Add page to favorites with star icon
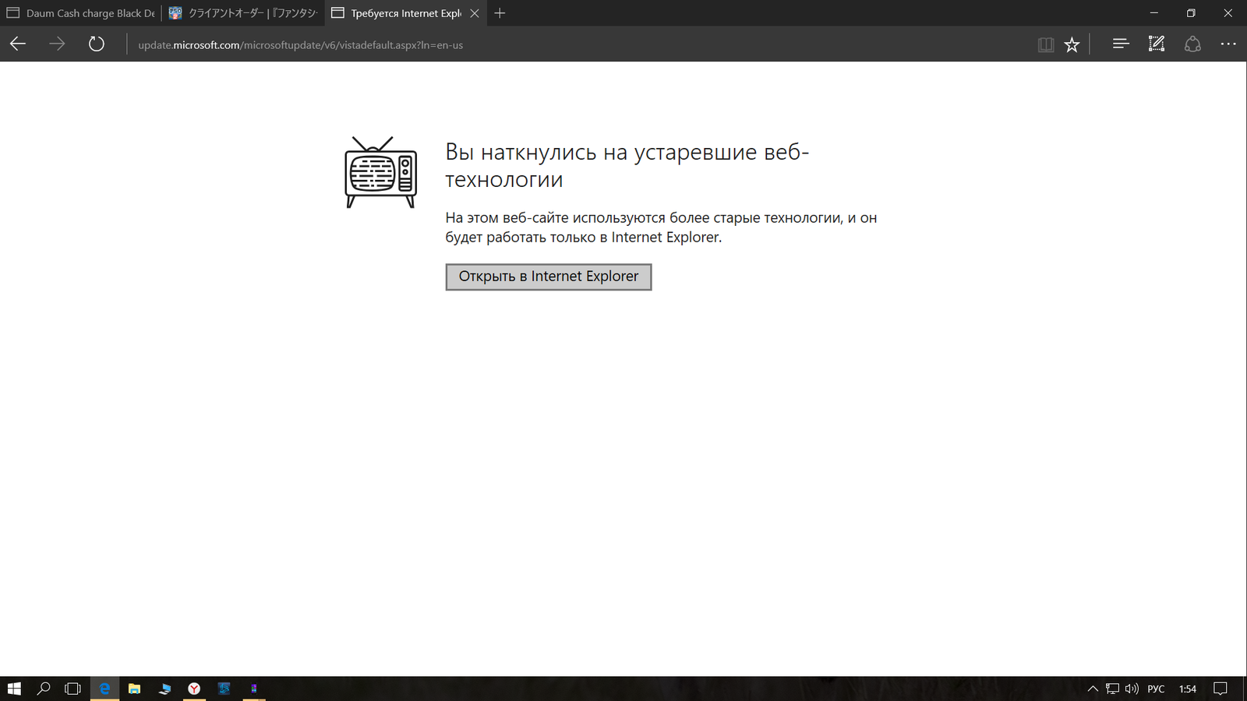The width and height of the screenshot is (1247, 701). 1072,44
